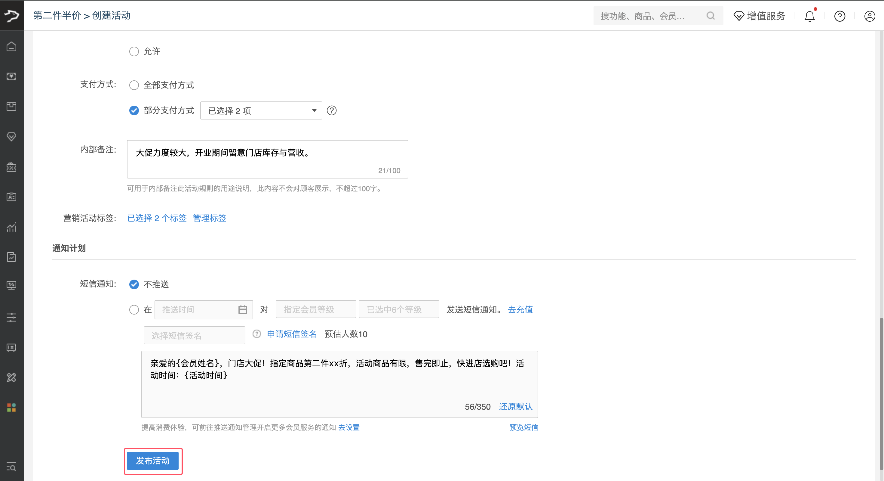Image resolution: width=884 pixels, height=481 pixels.
Task: Open the goods box icon in the sidebar
Action: coord(12,107)
